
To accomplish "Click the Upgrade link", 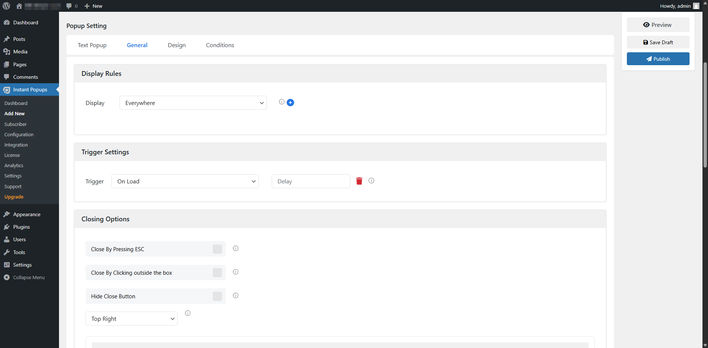I will (x=14, y=197).
